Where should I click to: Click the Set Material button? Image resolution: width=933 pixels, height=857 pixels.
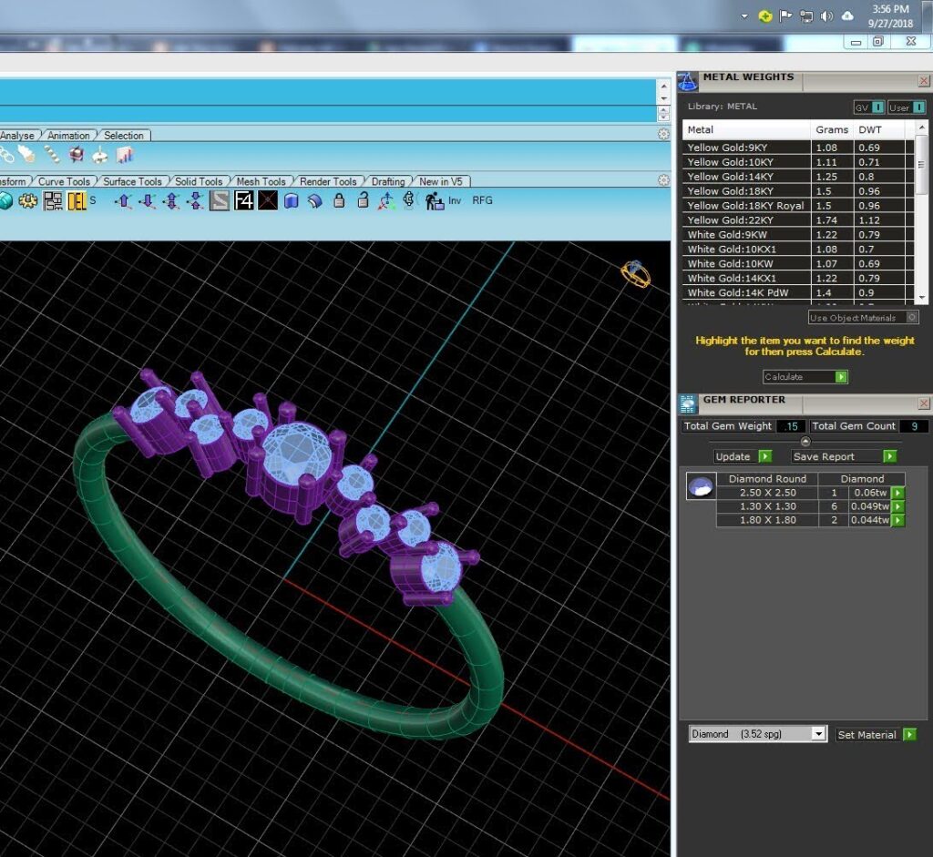point(876,734)
